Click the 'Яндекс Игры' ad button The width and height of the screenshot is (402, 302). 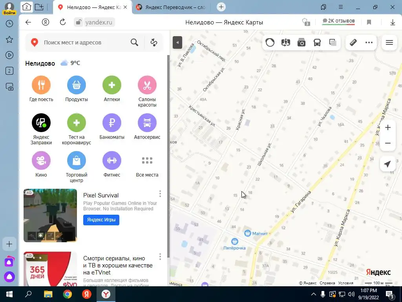pyautogui.click(x=101, y=220)
